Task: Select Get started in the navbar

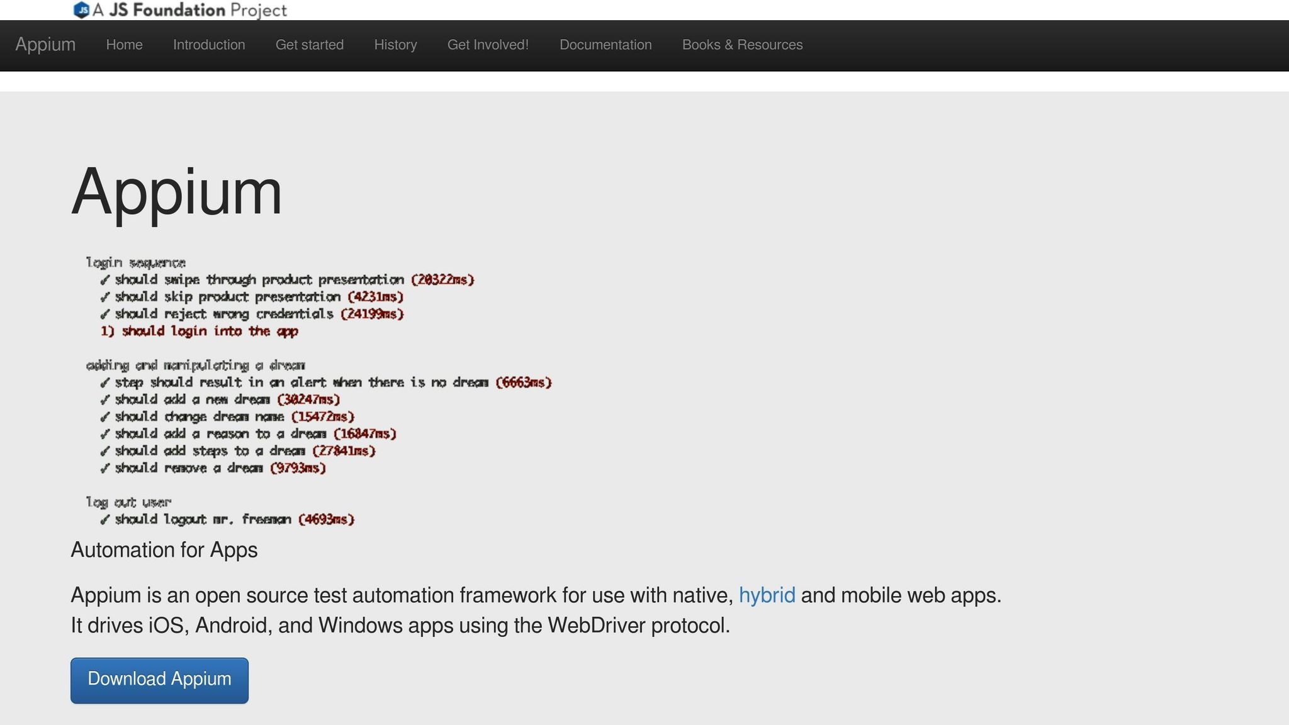Action: tap(310, 45)
